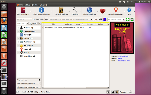
Task: Click the book list horizontal scrollbar
Action: coord(75,88)
